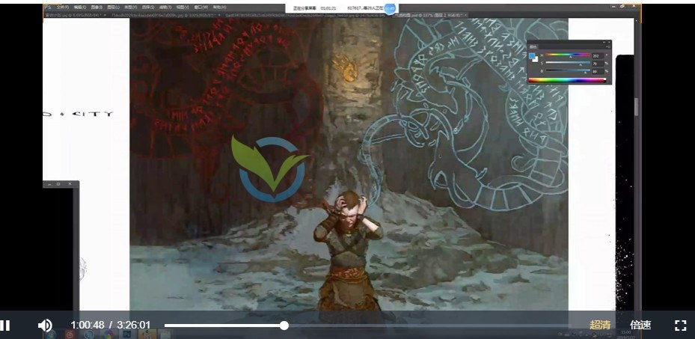Click the hue (H) slider in the color panel
Image resolution: width=695 pixels, height=339 pixels.
pyautogui.click(x=566, y=55)
